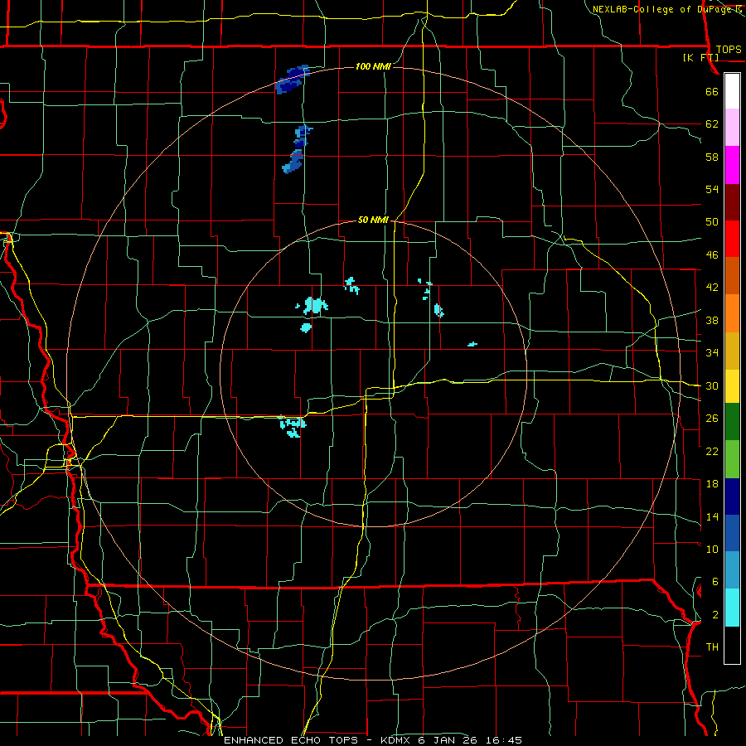Click the legend value "10"
This screenshot has width=746, height=746.
[x=712, y=550]
